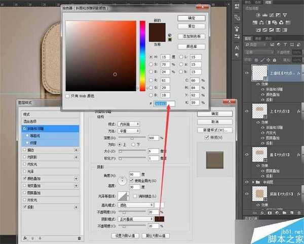This screenshot has width=304, height=244.
Task: Filter layers by pixel layers icon
Action: (272, 45)
